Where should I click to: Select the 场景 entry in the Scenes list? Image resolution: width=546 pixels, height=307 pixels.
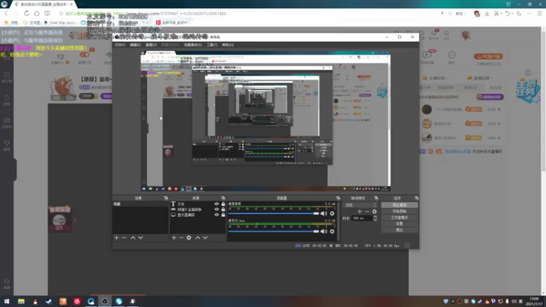click(141, 204)
